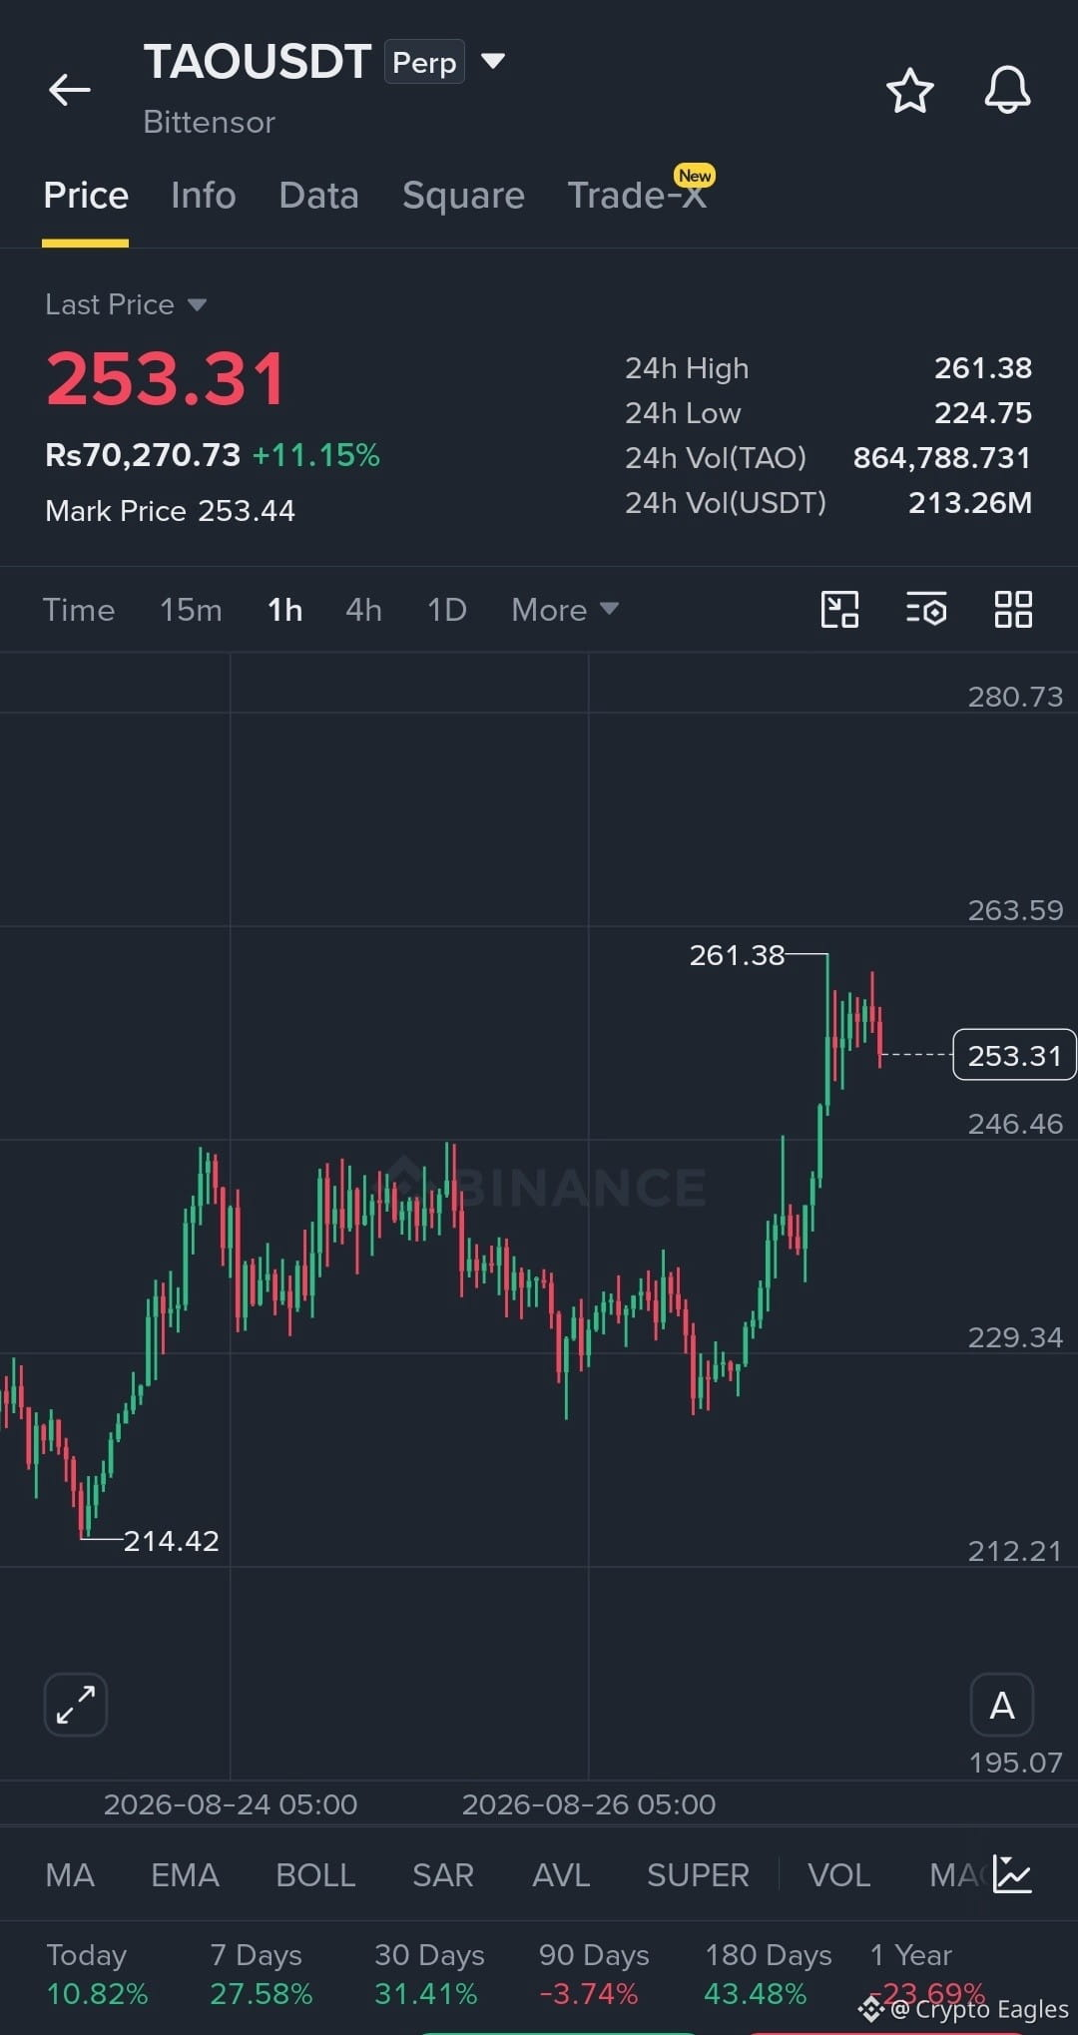Click the current price tag 253.31 on chart

(x=1014, y=1055)
